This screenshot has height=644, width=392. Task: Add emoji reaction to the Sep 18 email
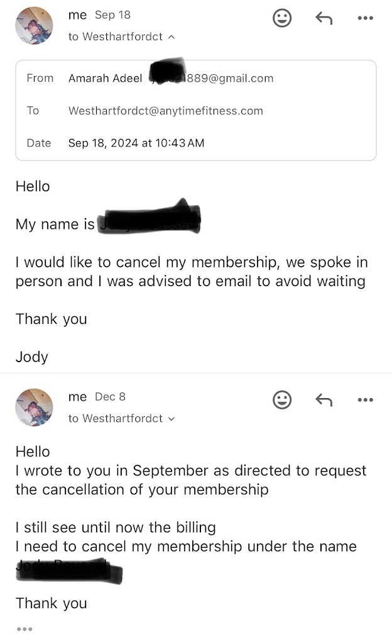pos(282,18)
